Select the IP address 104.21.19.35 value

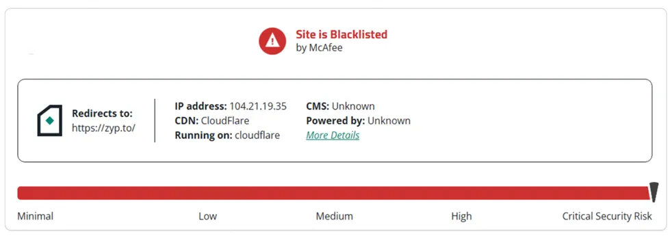(258, 106)
